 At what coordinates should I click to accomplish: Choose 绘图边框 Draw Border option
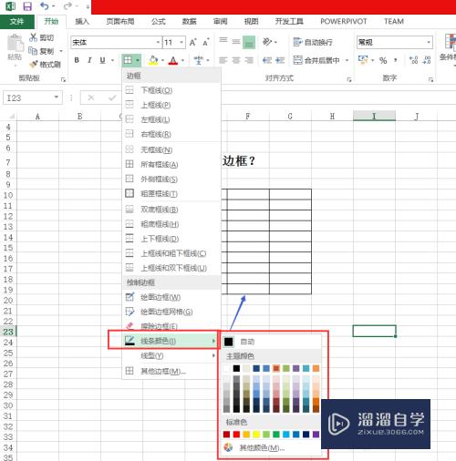coord(171,297)
